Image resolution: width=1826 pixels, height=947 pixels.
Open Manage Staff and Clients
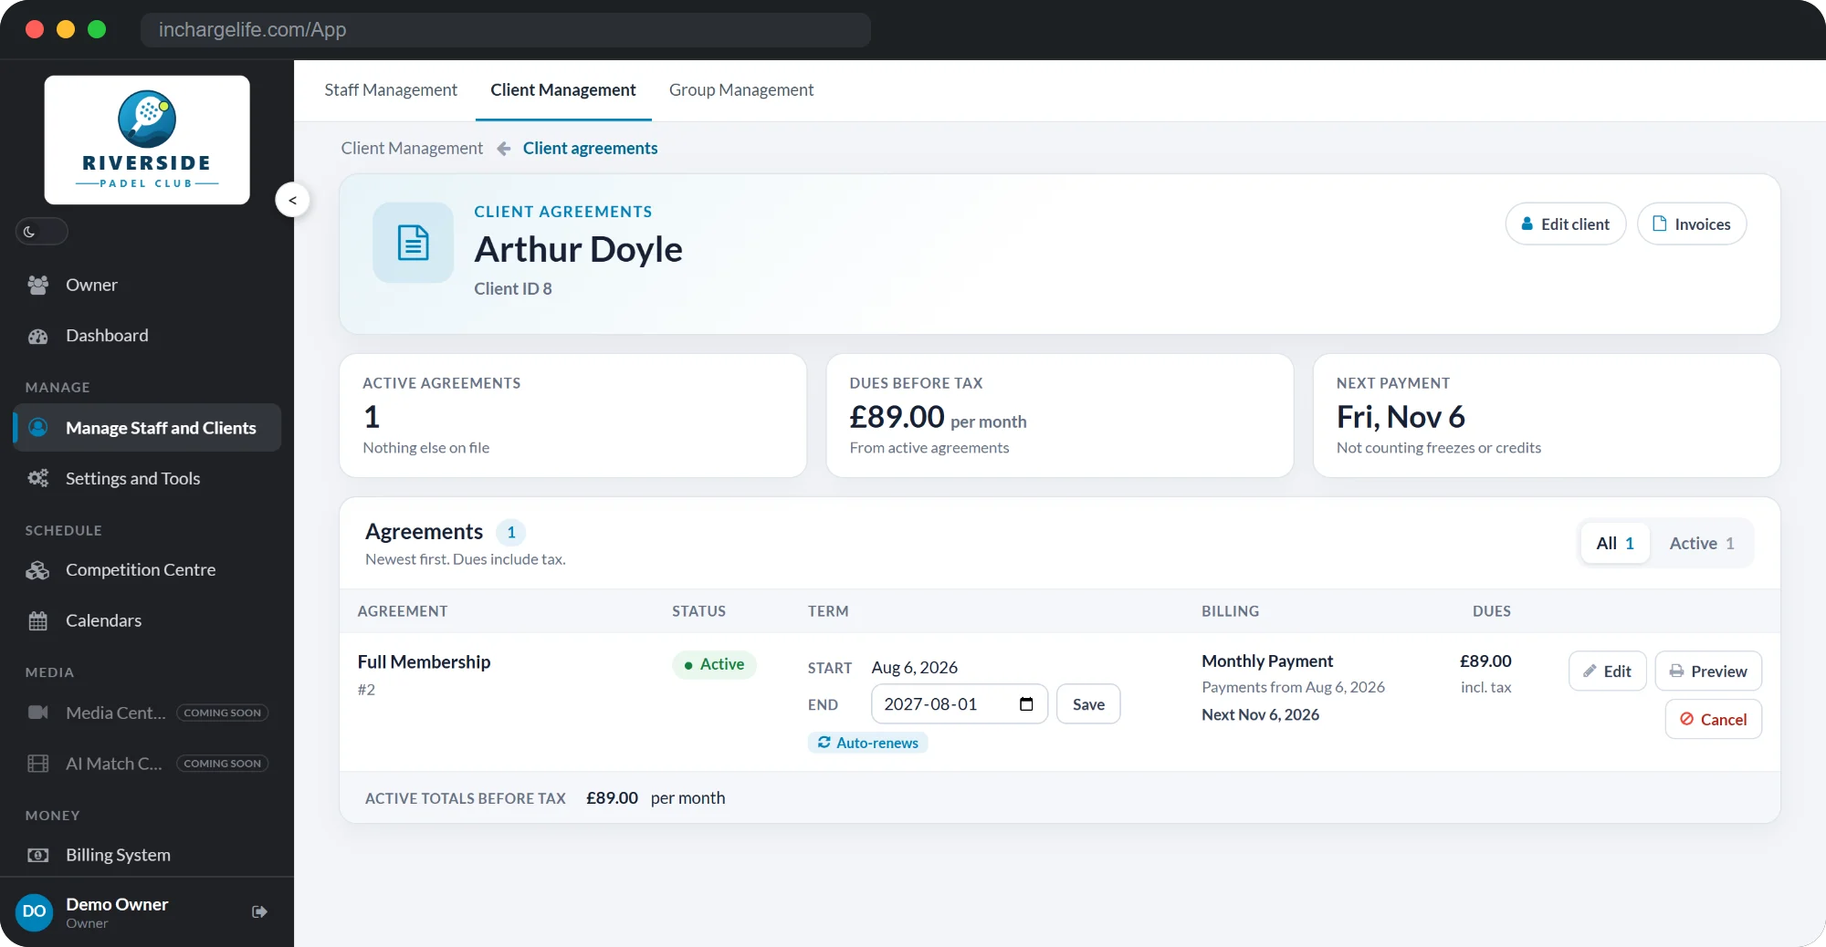146,428
